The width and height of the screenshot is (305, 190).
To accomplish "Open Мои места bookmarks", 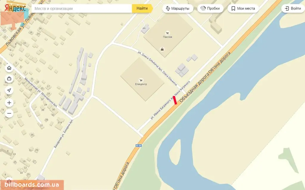I will tap(243, 8).
